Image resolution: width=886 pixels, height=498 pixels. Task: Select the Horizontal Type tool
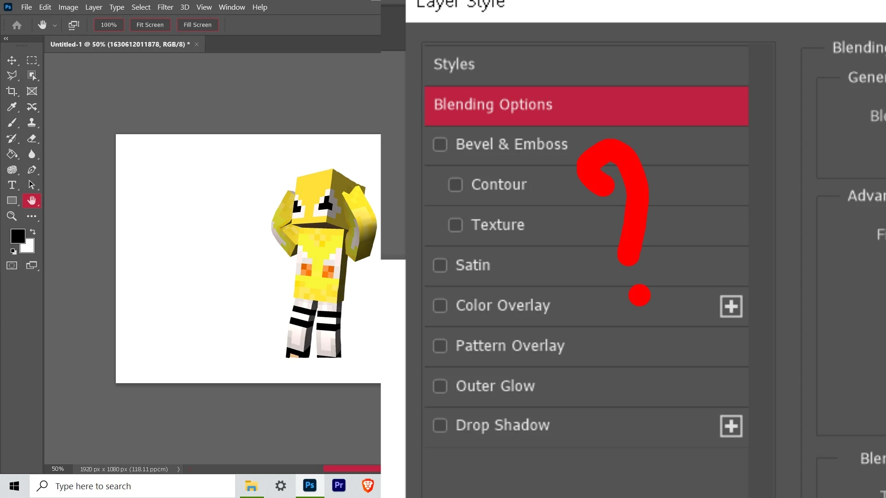(x=12, y=185)
